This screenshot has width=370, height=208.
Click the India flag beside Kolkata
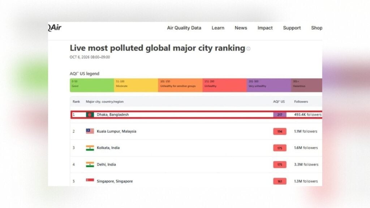[90, 148]
